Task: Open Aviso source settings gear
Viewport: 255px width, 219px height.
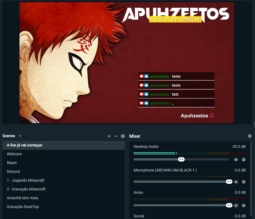Action: tap(244, 206)
